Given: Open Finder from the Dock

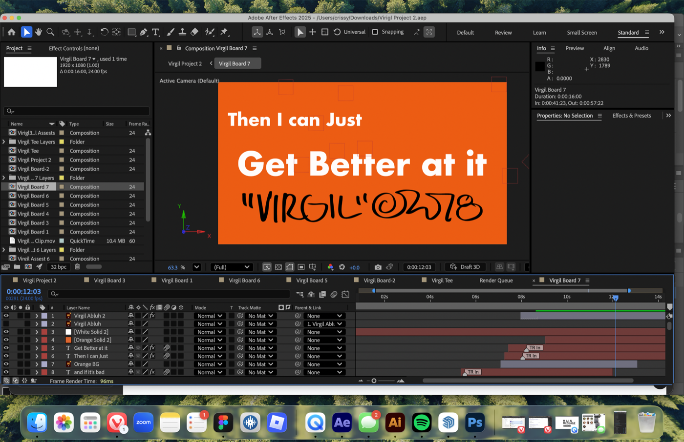Looking at the screenshot, I should pyautogui.click(x=37, y=422).
